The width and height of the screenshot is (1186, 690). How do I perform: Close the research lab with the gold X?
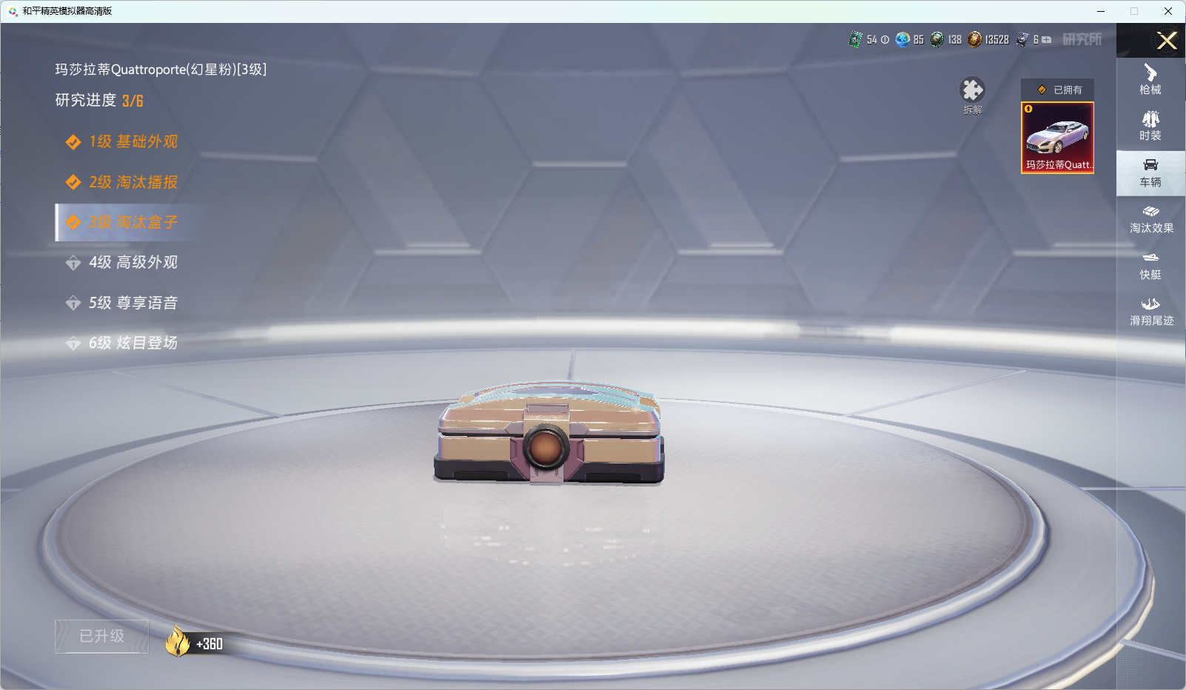[x=1167, y=41]
